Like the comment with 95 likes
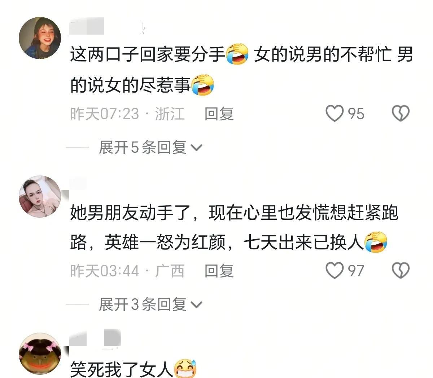Viewport: 433px width, 378px height. point(334,114)
